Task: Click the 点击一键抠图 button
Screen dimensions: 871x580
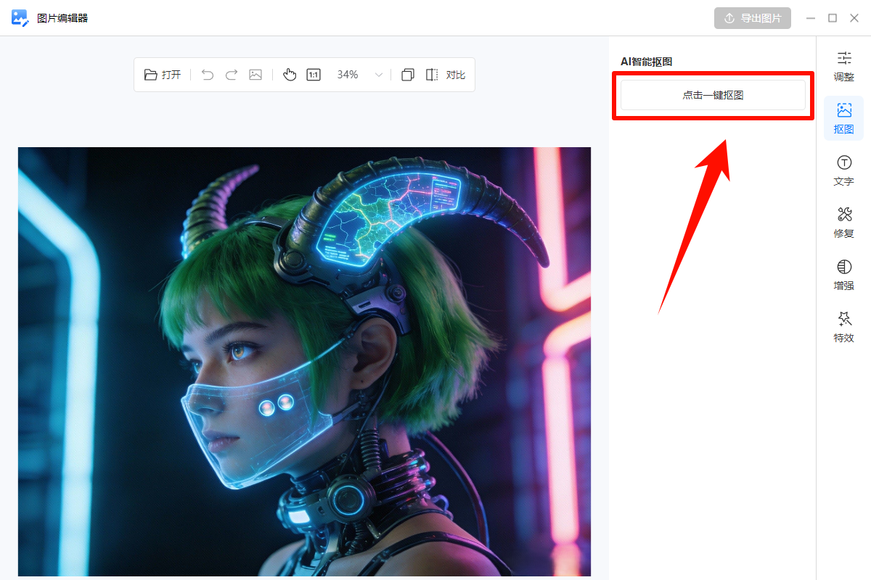Action: click(x=713, y=94)
